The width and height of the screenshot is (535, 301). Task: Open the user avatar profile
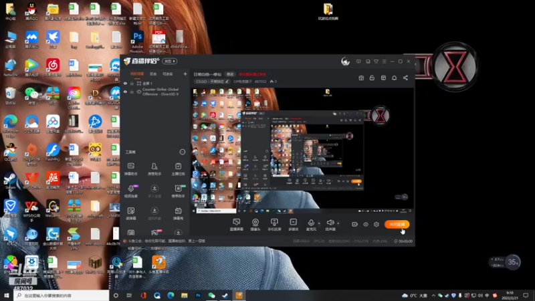345,61
